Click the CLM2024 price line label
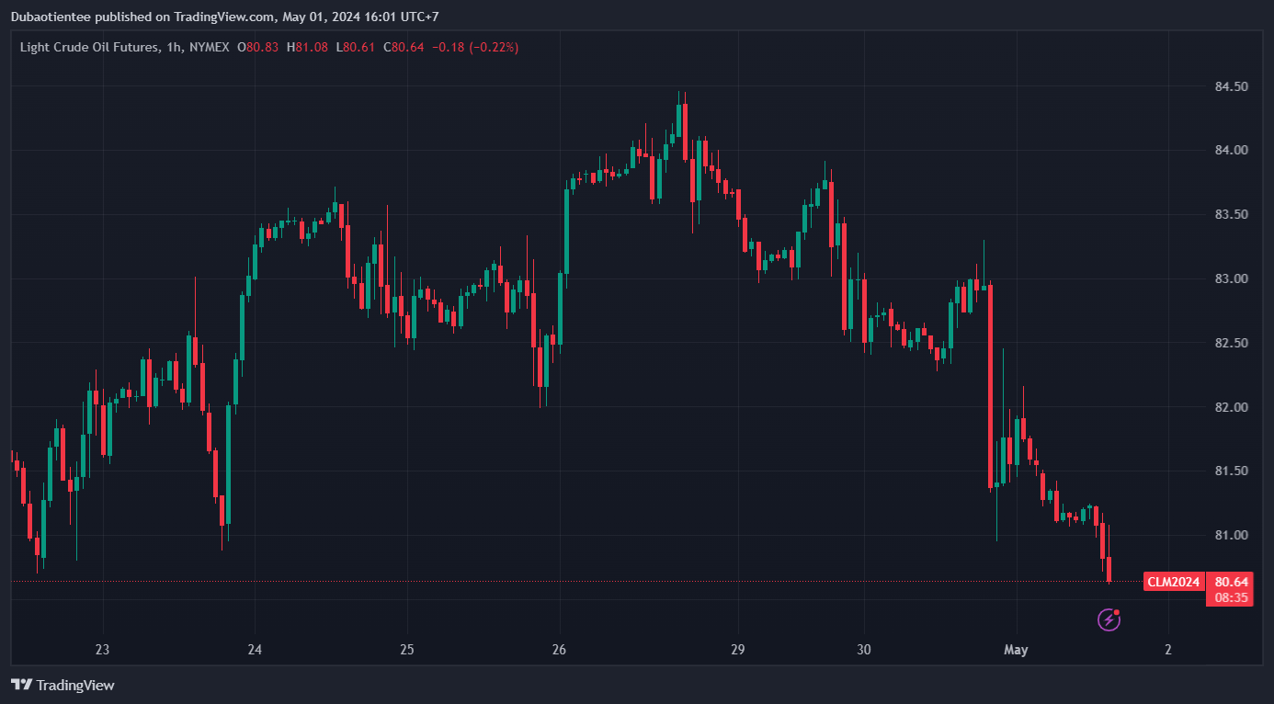This screenshot has height=704, width=1274. pos(1174,582)
